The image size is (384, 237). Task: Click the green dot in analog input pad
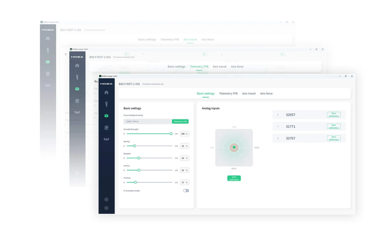(x=234, y=147)
